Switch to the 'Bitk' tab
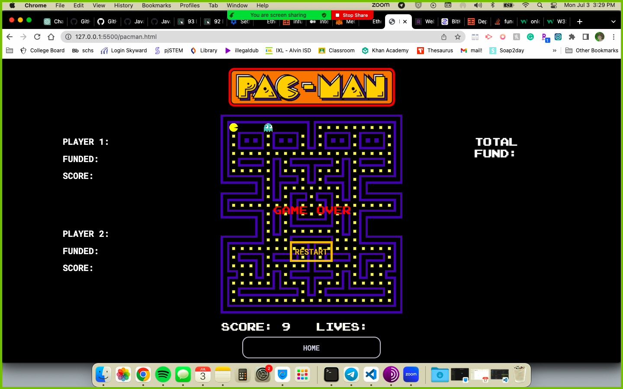The width and height of the screenshot is (623, 389). tap(451, 22)
